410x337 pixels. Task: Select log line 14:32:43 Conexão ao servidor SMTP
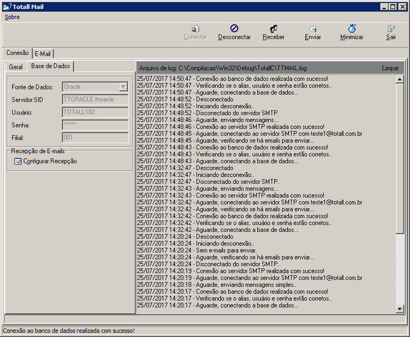pos(230,195)
